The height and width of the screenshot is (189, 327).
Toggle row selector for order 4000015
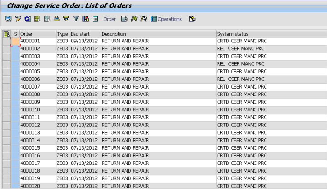(x=7, y=148)
